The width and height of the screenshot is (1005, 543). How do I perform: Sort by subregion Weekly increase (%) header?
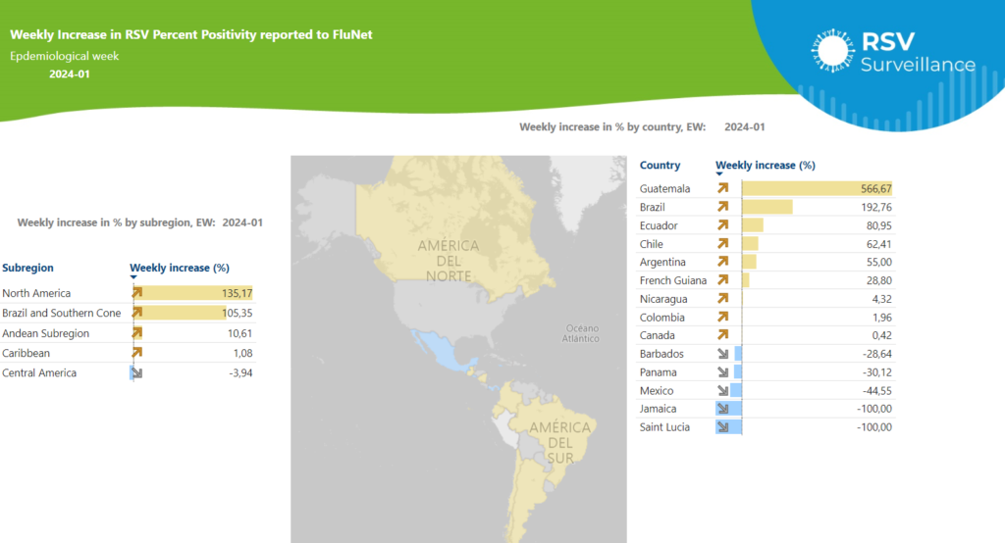pos(180,268)
